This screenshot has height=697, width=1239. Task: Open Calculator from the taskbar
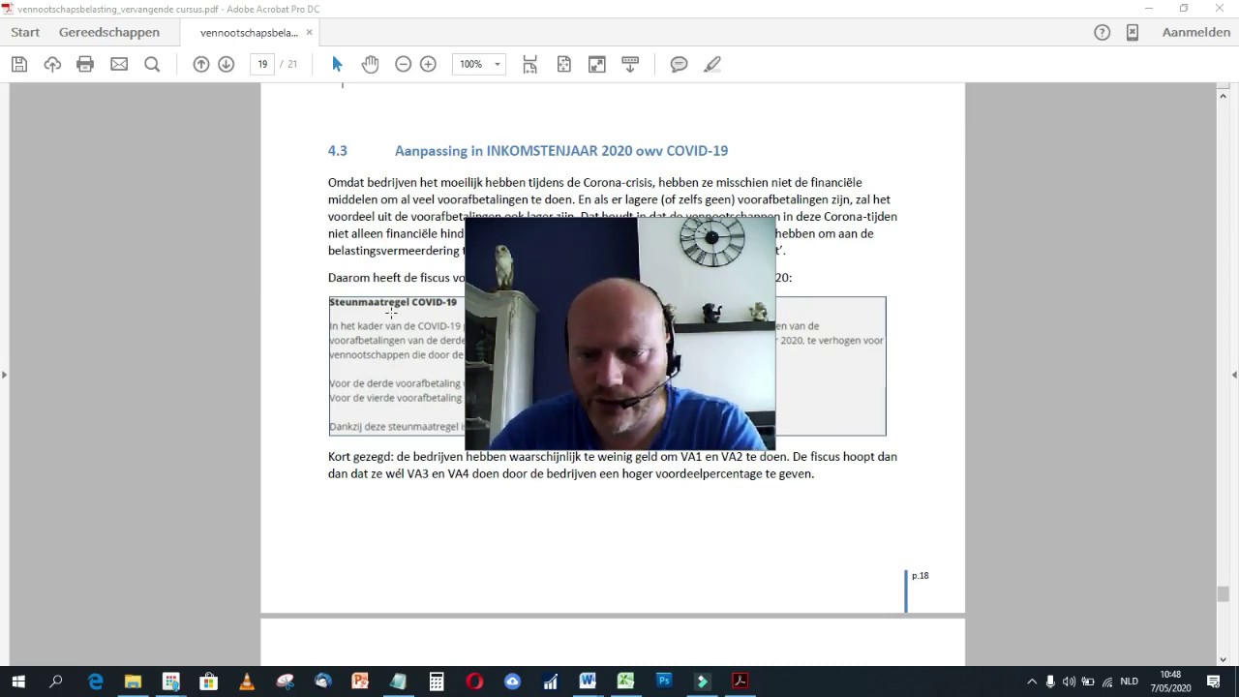(437, 682)
